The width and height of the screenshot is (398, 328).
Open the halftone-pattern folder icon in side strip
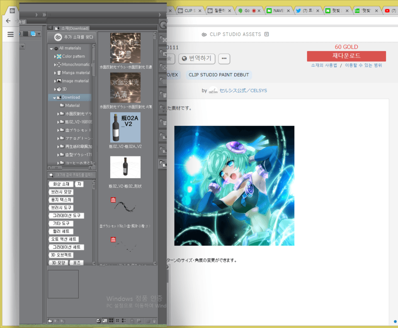click(x=163, y=80)
